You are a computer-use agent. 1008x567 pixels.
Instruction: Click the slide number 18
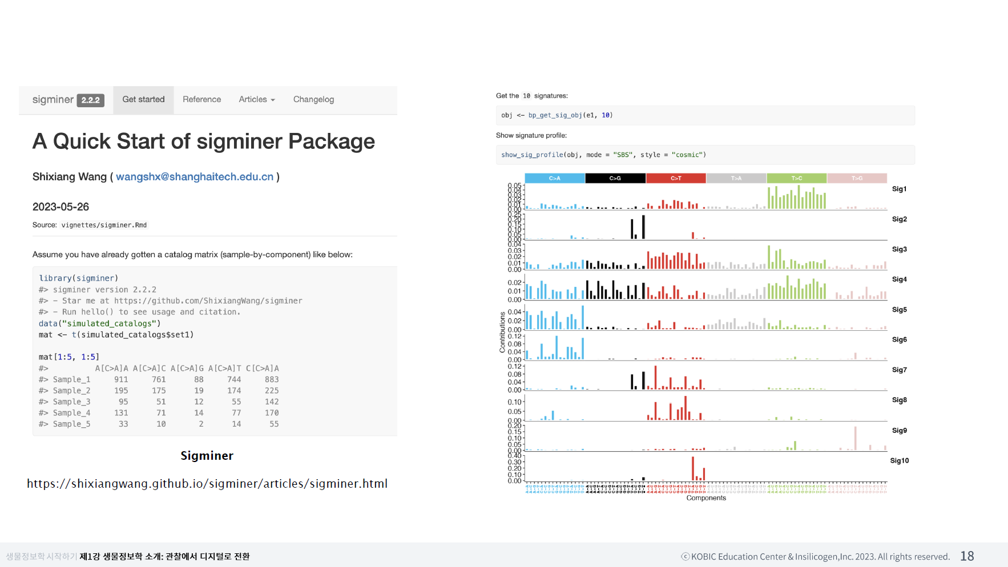point(967,556)
